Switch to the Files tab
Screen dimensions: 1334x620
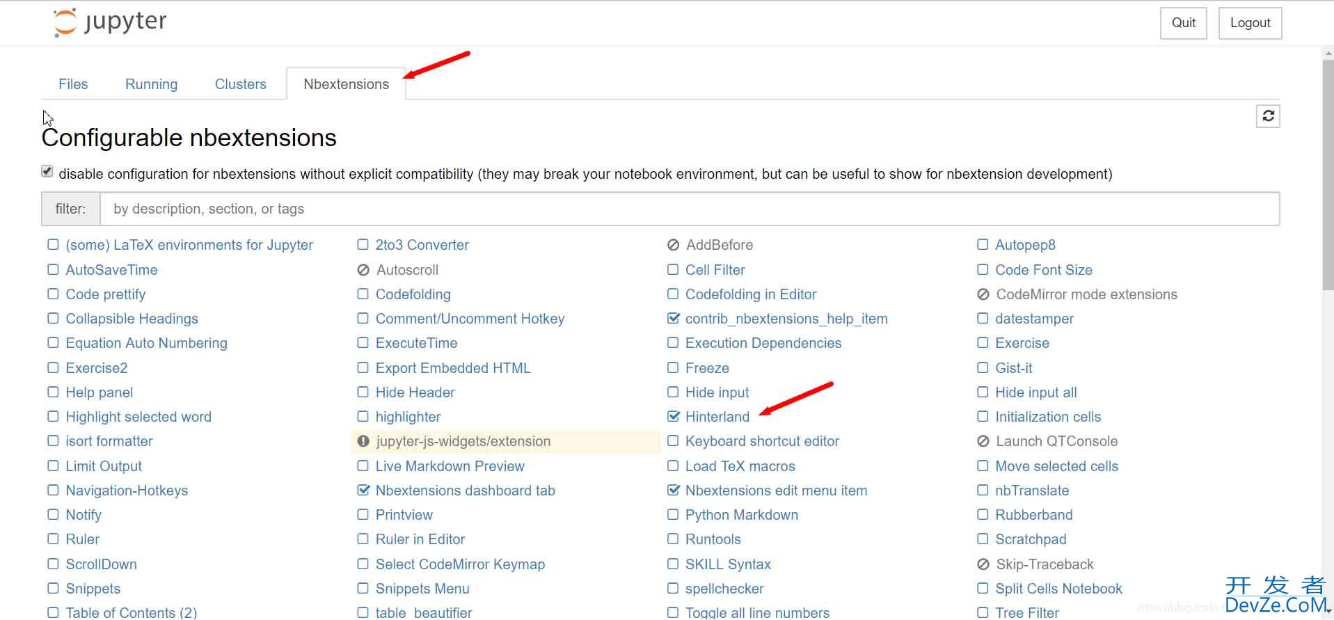[73, 84]
